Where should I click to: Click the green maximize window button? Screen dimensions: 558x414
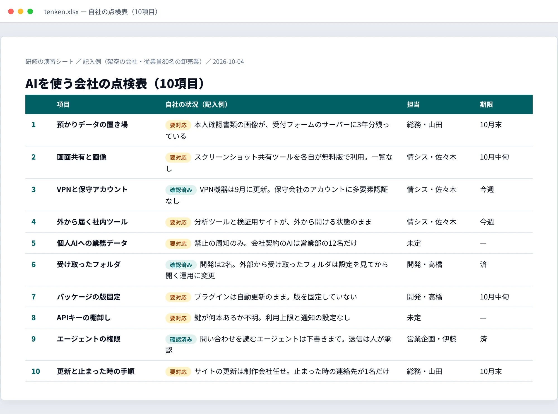30,11
